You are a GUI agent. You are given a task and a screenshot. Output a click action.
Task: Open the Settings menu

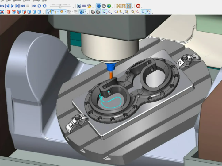click(x=36, y=1)
